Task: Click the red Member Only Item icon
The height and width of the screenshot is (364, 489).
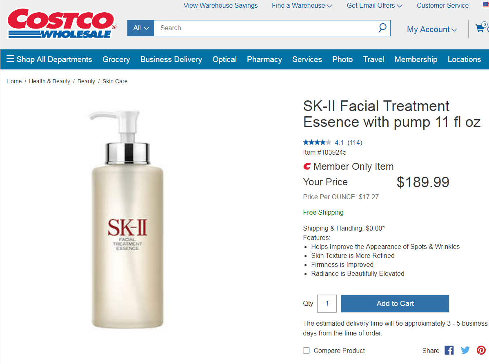Action: [x=307, y=166]
